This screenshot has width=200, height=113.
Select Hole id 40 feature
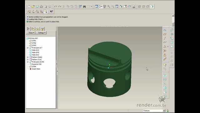35,52
